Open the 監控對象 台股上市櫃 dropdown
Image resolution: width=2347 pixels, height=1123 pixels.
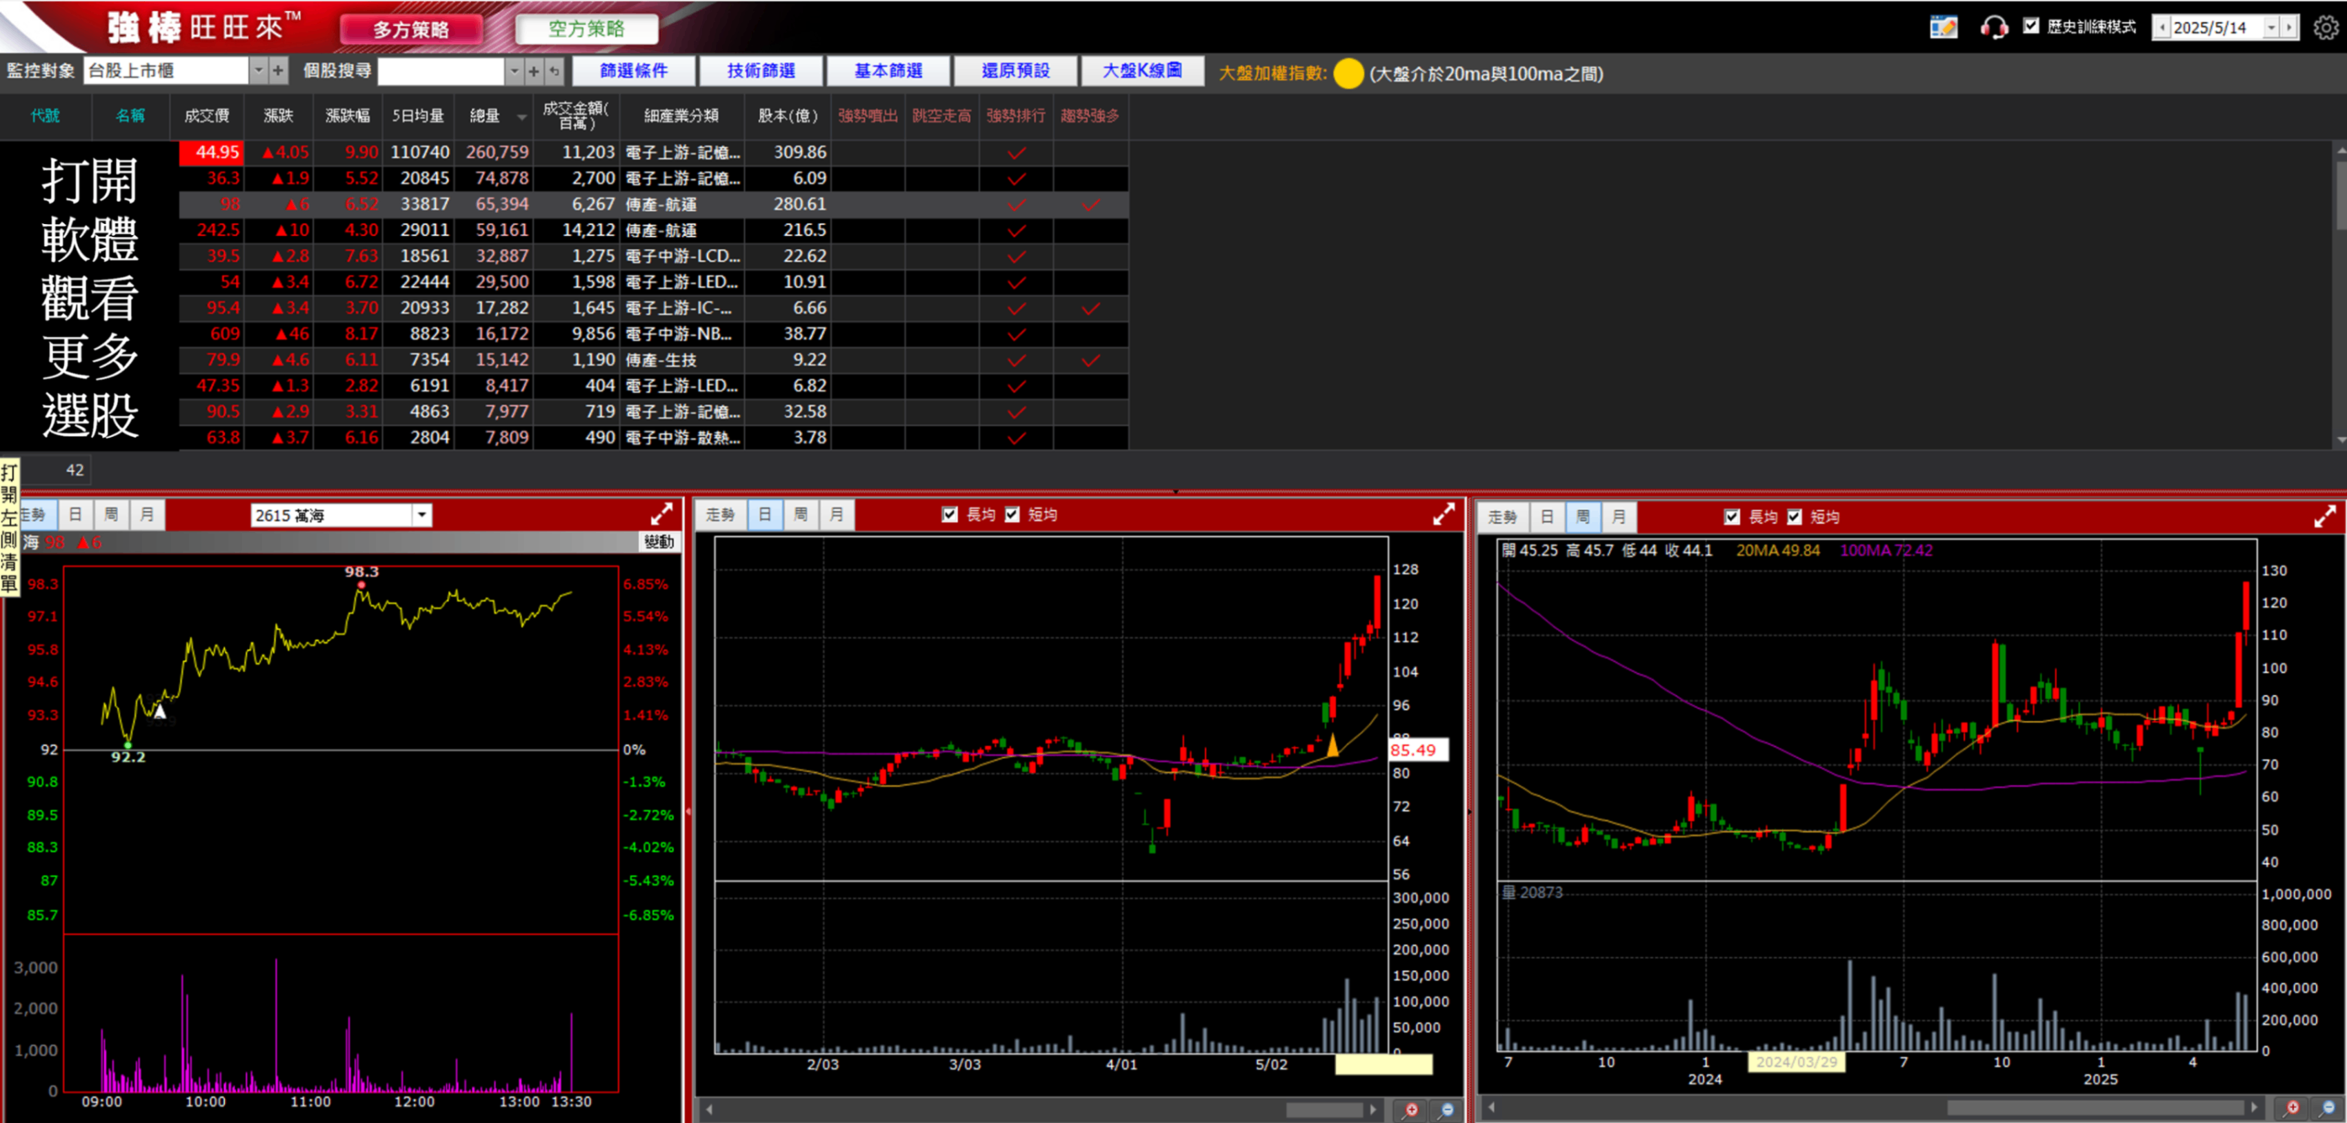[258, 70]
